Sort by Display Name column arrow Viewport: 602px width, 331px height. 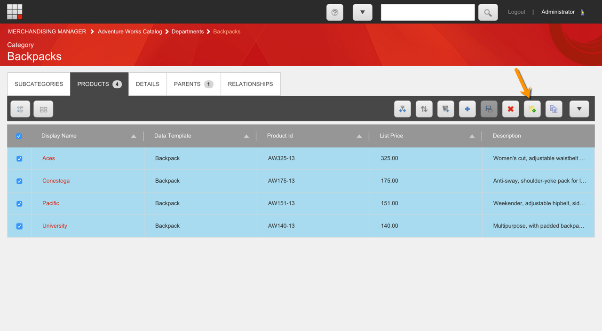click(x=134, y=136)
